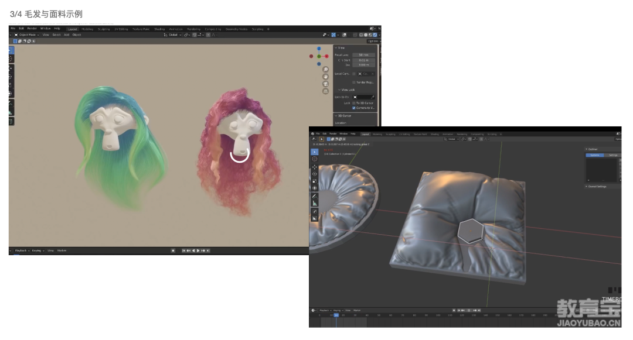
Task: Enable the Lock To 3D Cursor checkbox
Action: (x=354, y=103)
